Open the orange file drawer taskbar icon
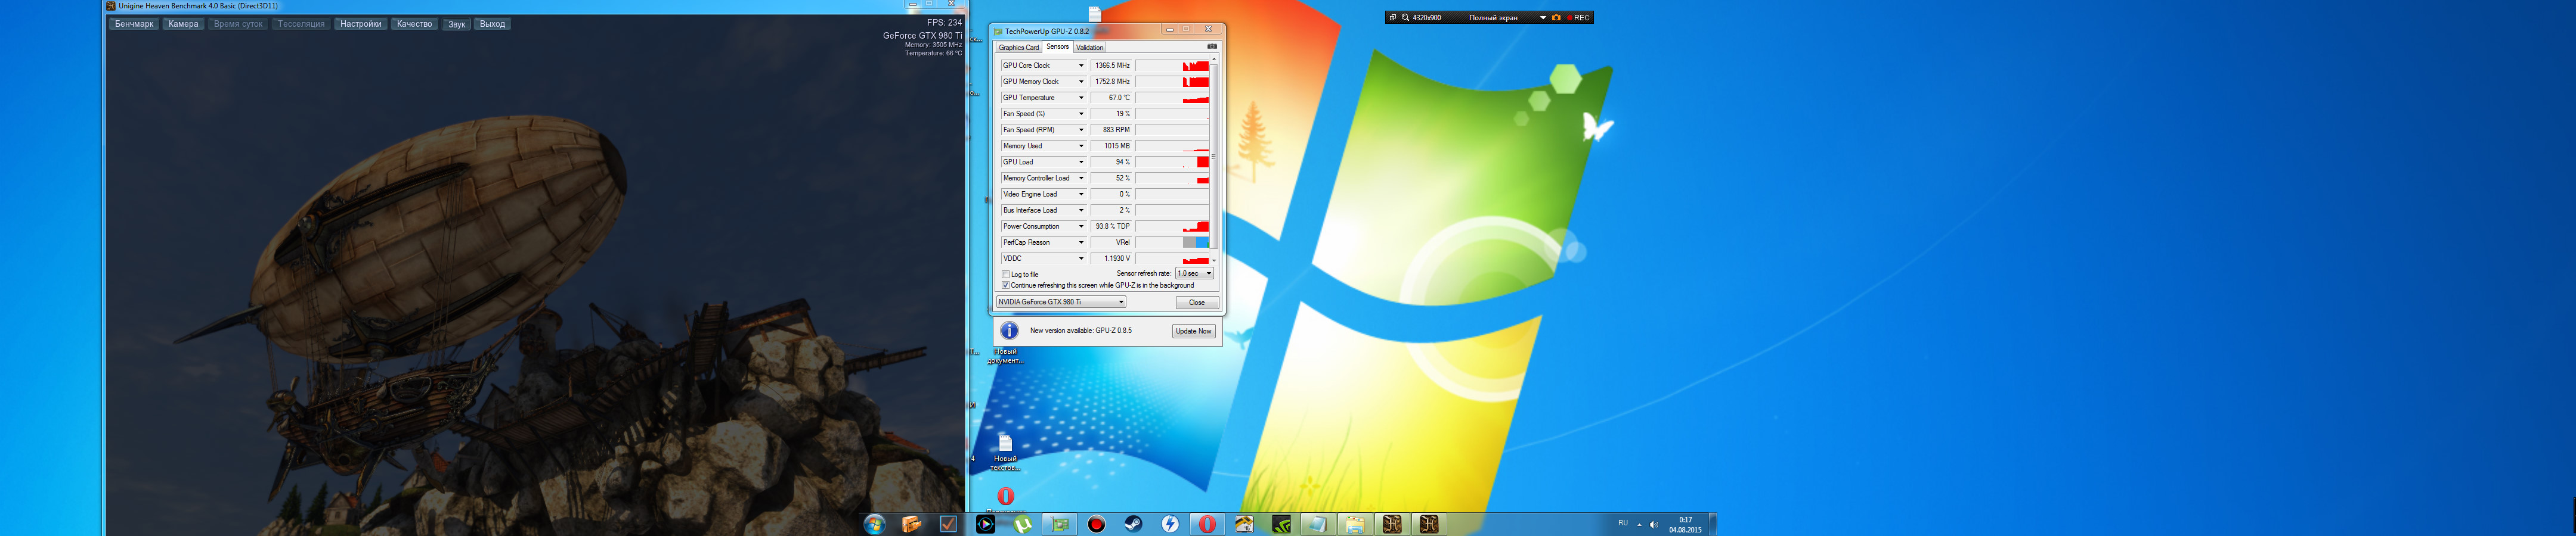 pyautogui.click(x=911, y=524)
